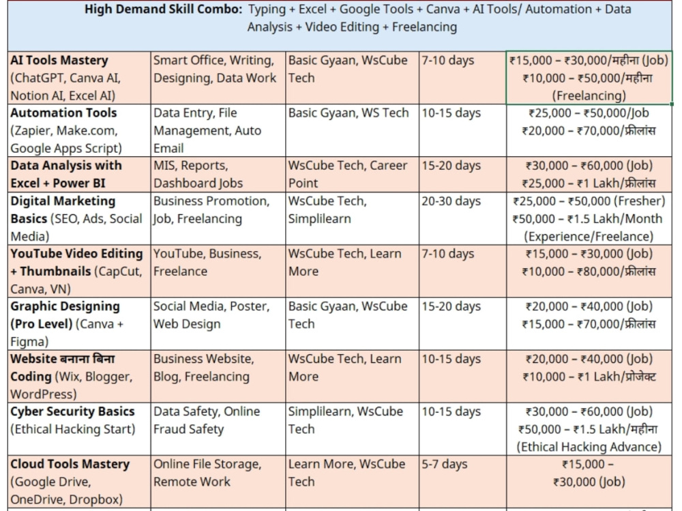Click the Ethical Hacking Advance salary cell
682x511 pixels.
click(x=589, y=428)
